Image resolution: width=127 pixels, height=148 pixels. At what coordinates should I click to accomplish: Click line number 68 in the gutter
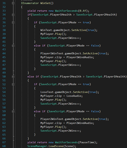coord(4,146)
